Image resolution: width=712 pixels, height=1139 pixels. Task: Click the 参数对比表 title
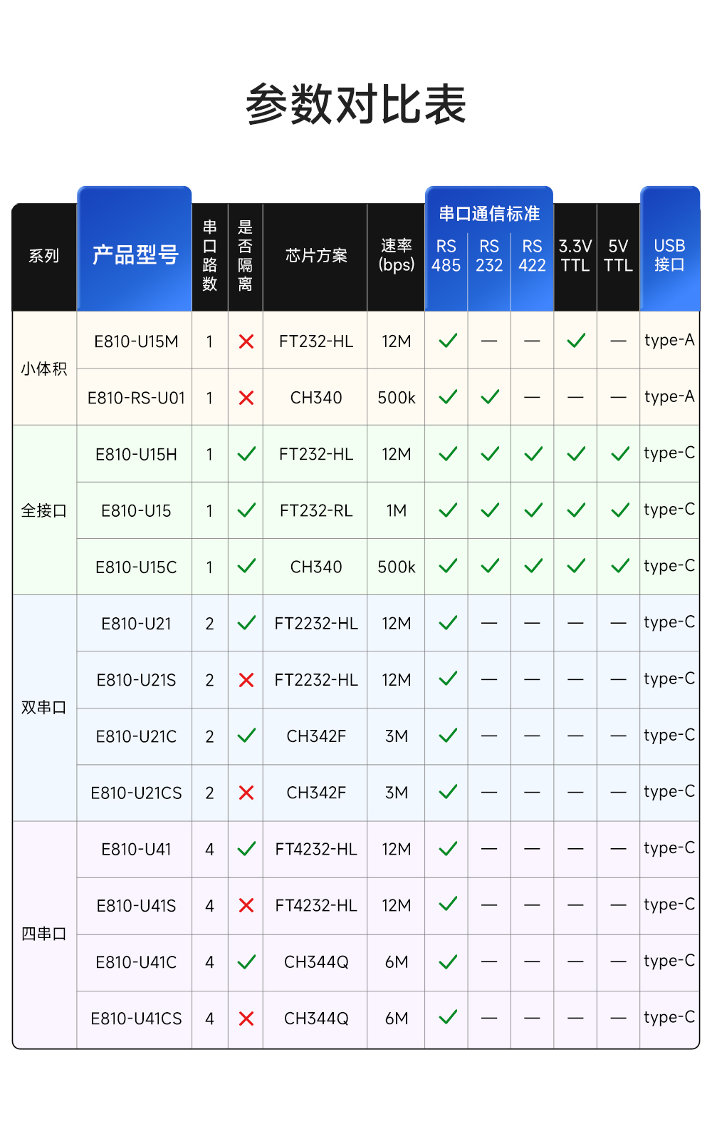coord(356,104)
